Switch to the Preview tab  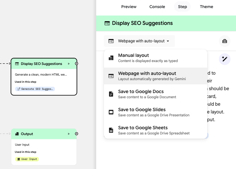[129, 6]
